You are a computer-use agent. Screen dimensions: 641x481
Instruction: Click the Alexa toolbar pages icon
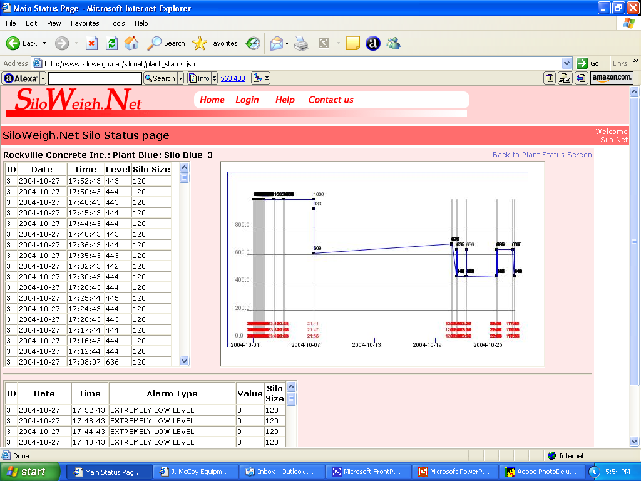pos(550,78)
